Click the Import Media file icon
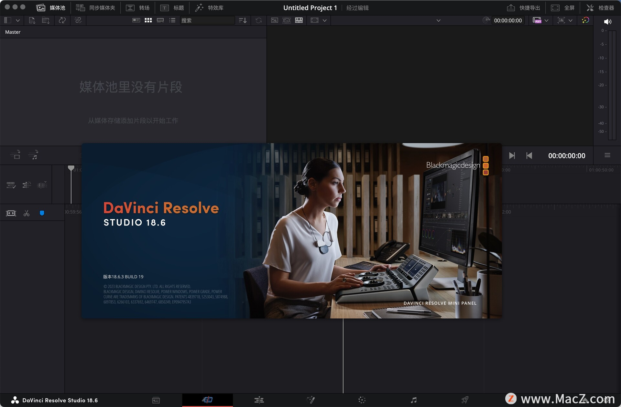This screenshot has height=407, width=621. tap(32, 20)
